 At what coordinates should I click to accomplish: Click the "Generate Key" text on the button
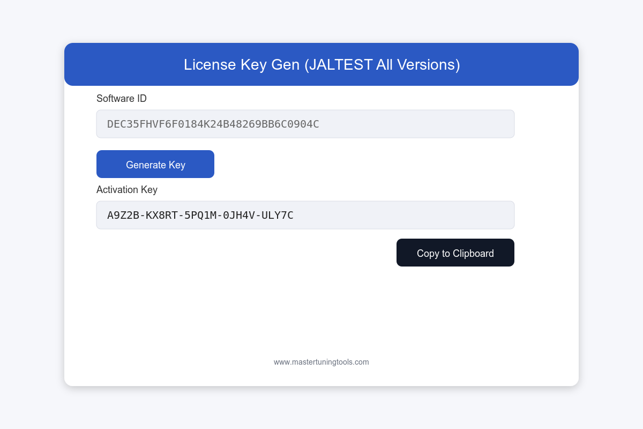point(155,165)
